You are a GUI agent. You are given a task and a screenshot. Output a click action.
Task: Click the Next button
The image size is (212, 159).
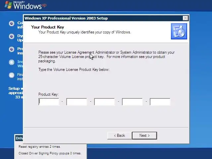click(144, 135)
